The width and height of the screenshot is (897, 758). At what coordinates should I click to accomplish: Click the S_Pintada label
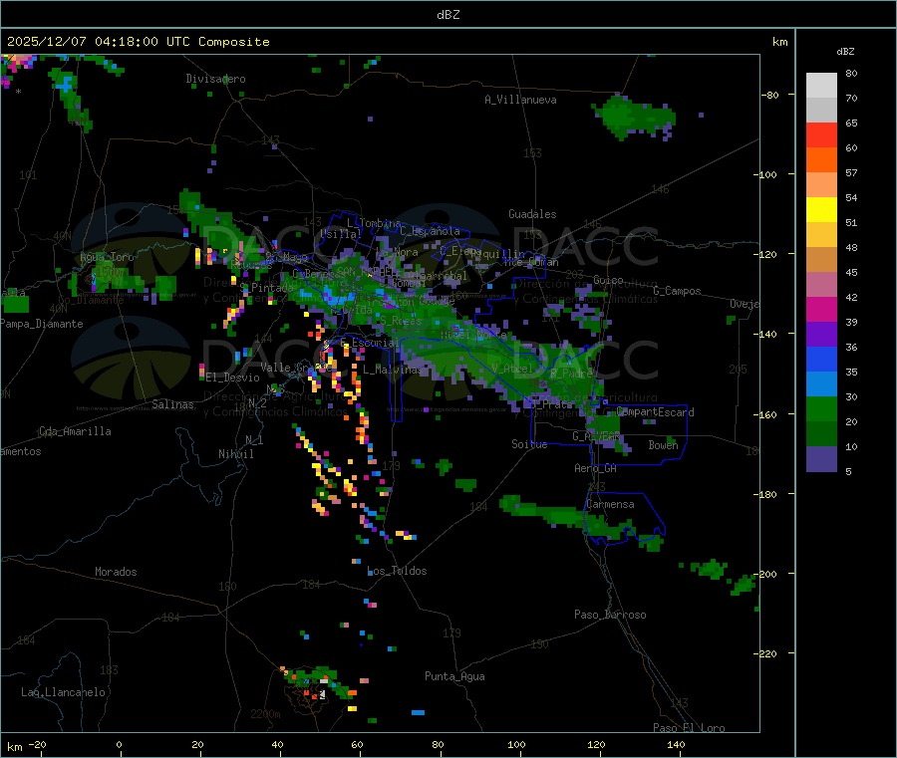266,288
